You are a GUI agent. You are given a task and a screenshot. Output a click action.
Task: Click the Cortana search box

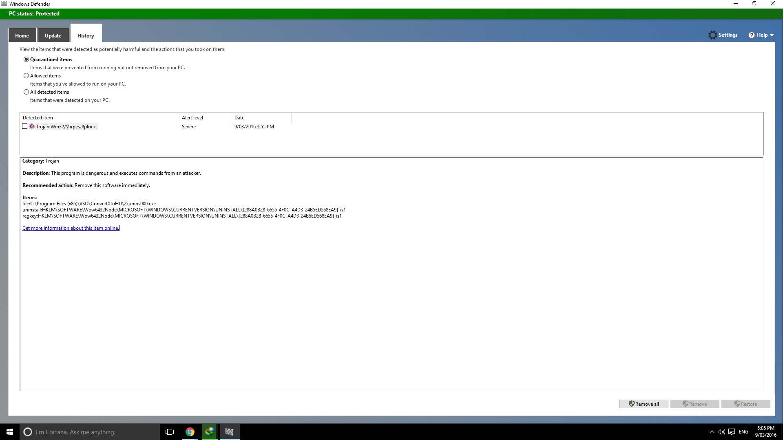(90, 432)
